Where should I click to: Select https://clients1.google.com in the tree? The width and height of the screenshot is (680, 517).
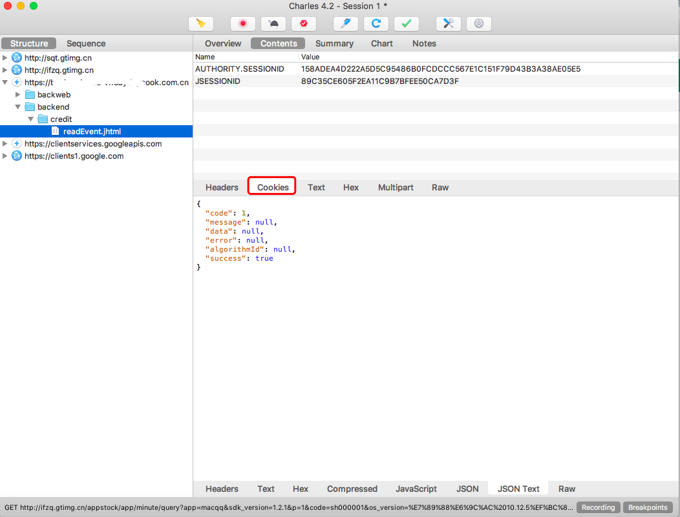[x=74, y=156]
